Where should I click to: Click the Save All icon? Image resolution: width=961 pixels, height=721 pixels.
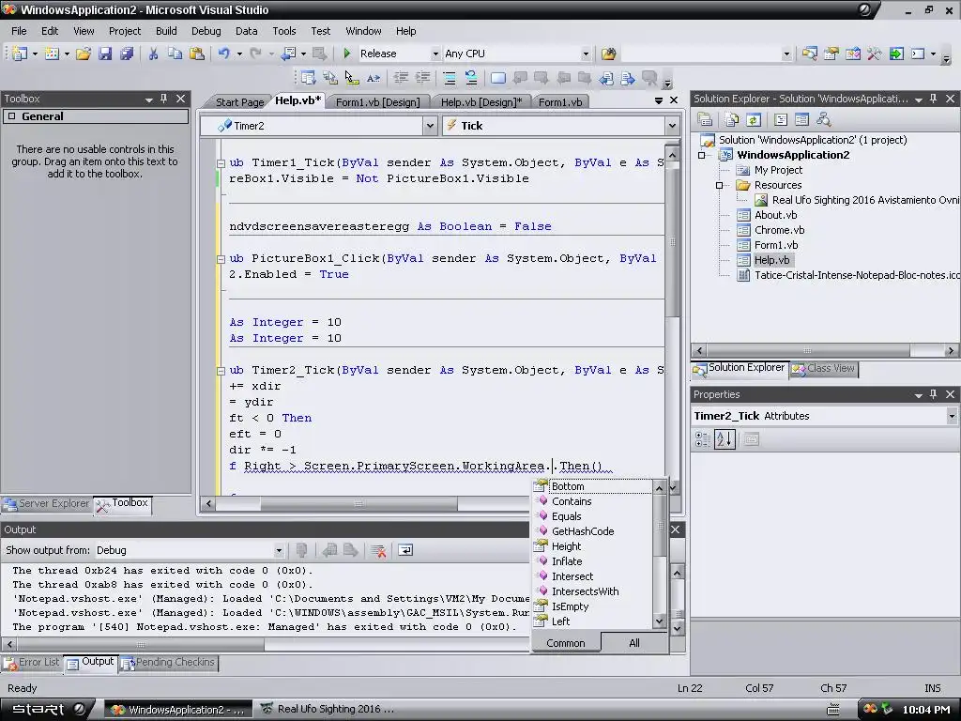pyautogui.click(x=127, y=54)
